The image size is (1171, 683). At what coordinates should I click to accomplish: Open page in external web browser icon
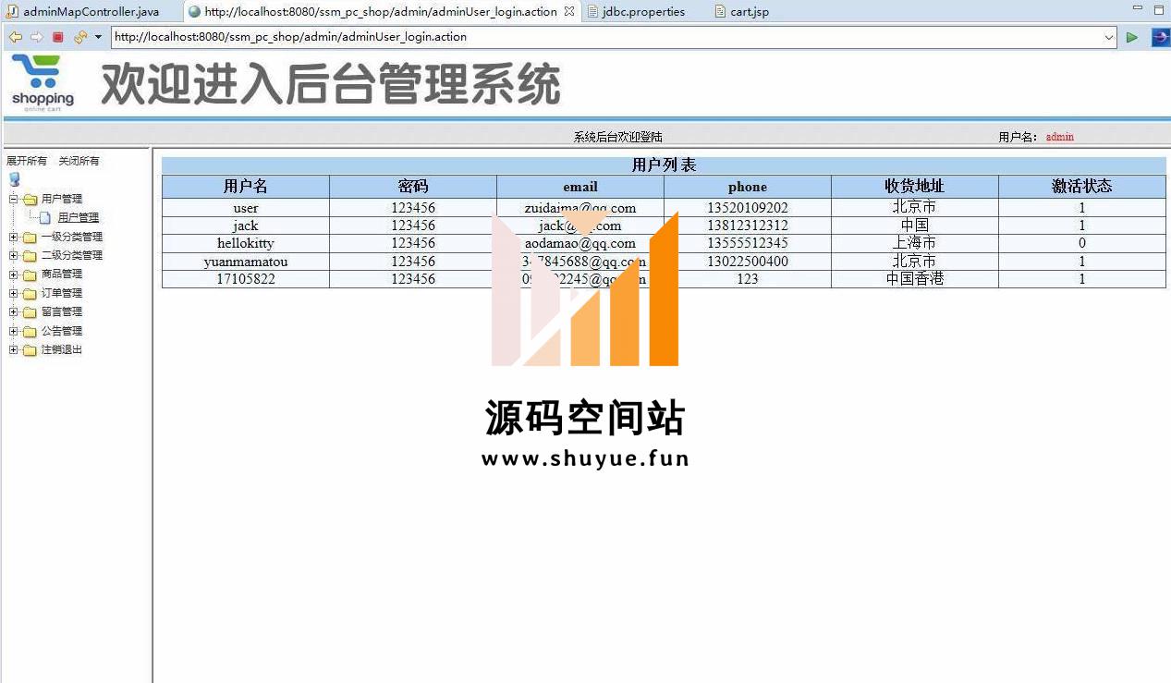click(1160, 37)
